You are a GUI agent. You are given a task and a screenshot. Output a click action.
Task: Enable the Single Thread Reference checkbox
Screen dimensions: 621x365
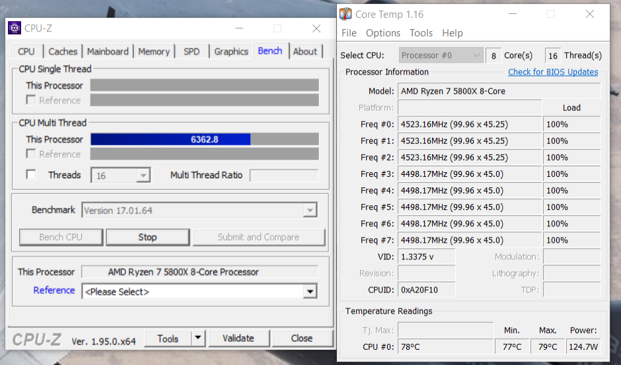coord(31,100)
